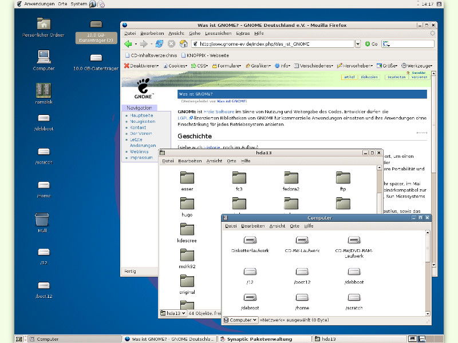Viewport: 458px width, 343px height.
Task: Open the Grafiken toolbar dropdown
Action: pyautogui.click(x=258, y=66)
